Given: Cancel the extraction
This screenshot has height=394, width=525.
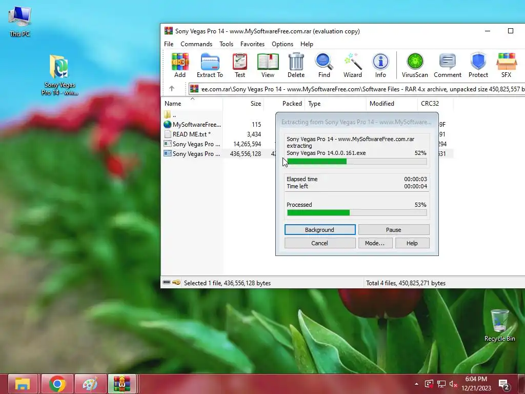Looking at the screenshot, I should coord(320,243).
